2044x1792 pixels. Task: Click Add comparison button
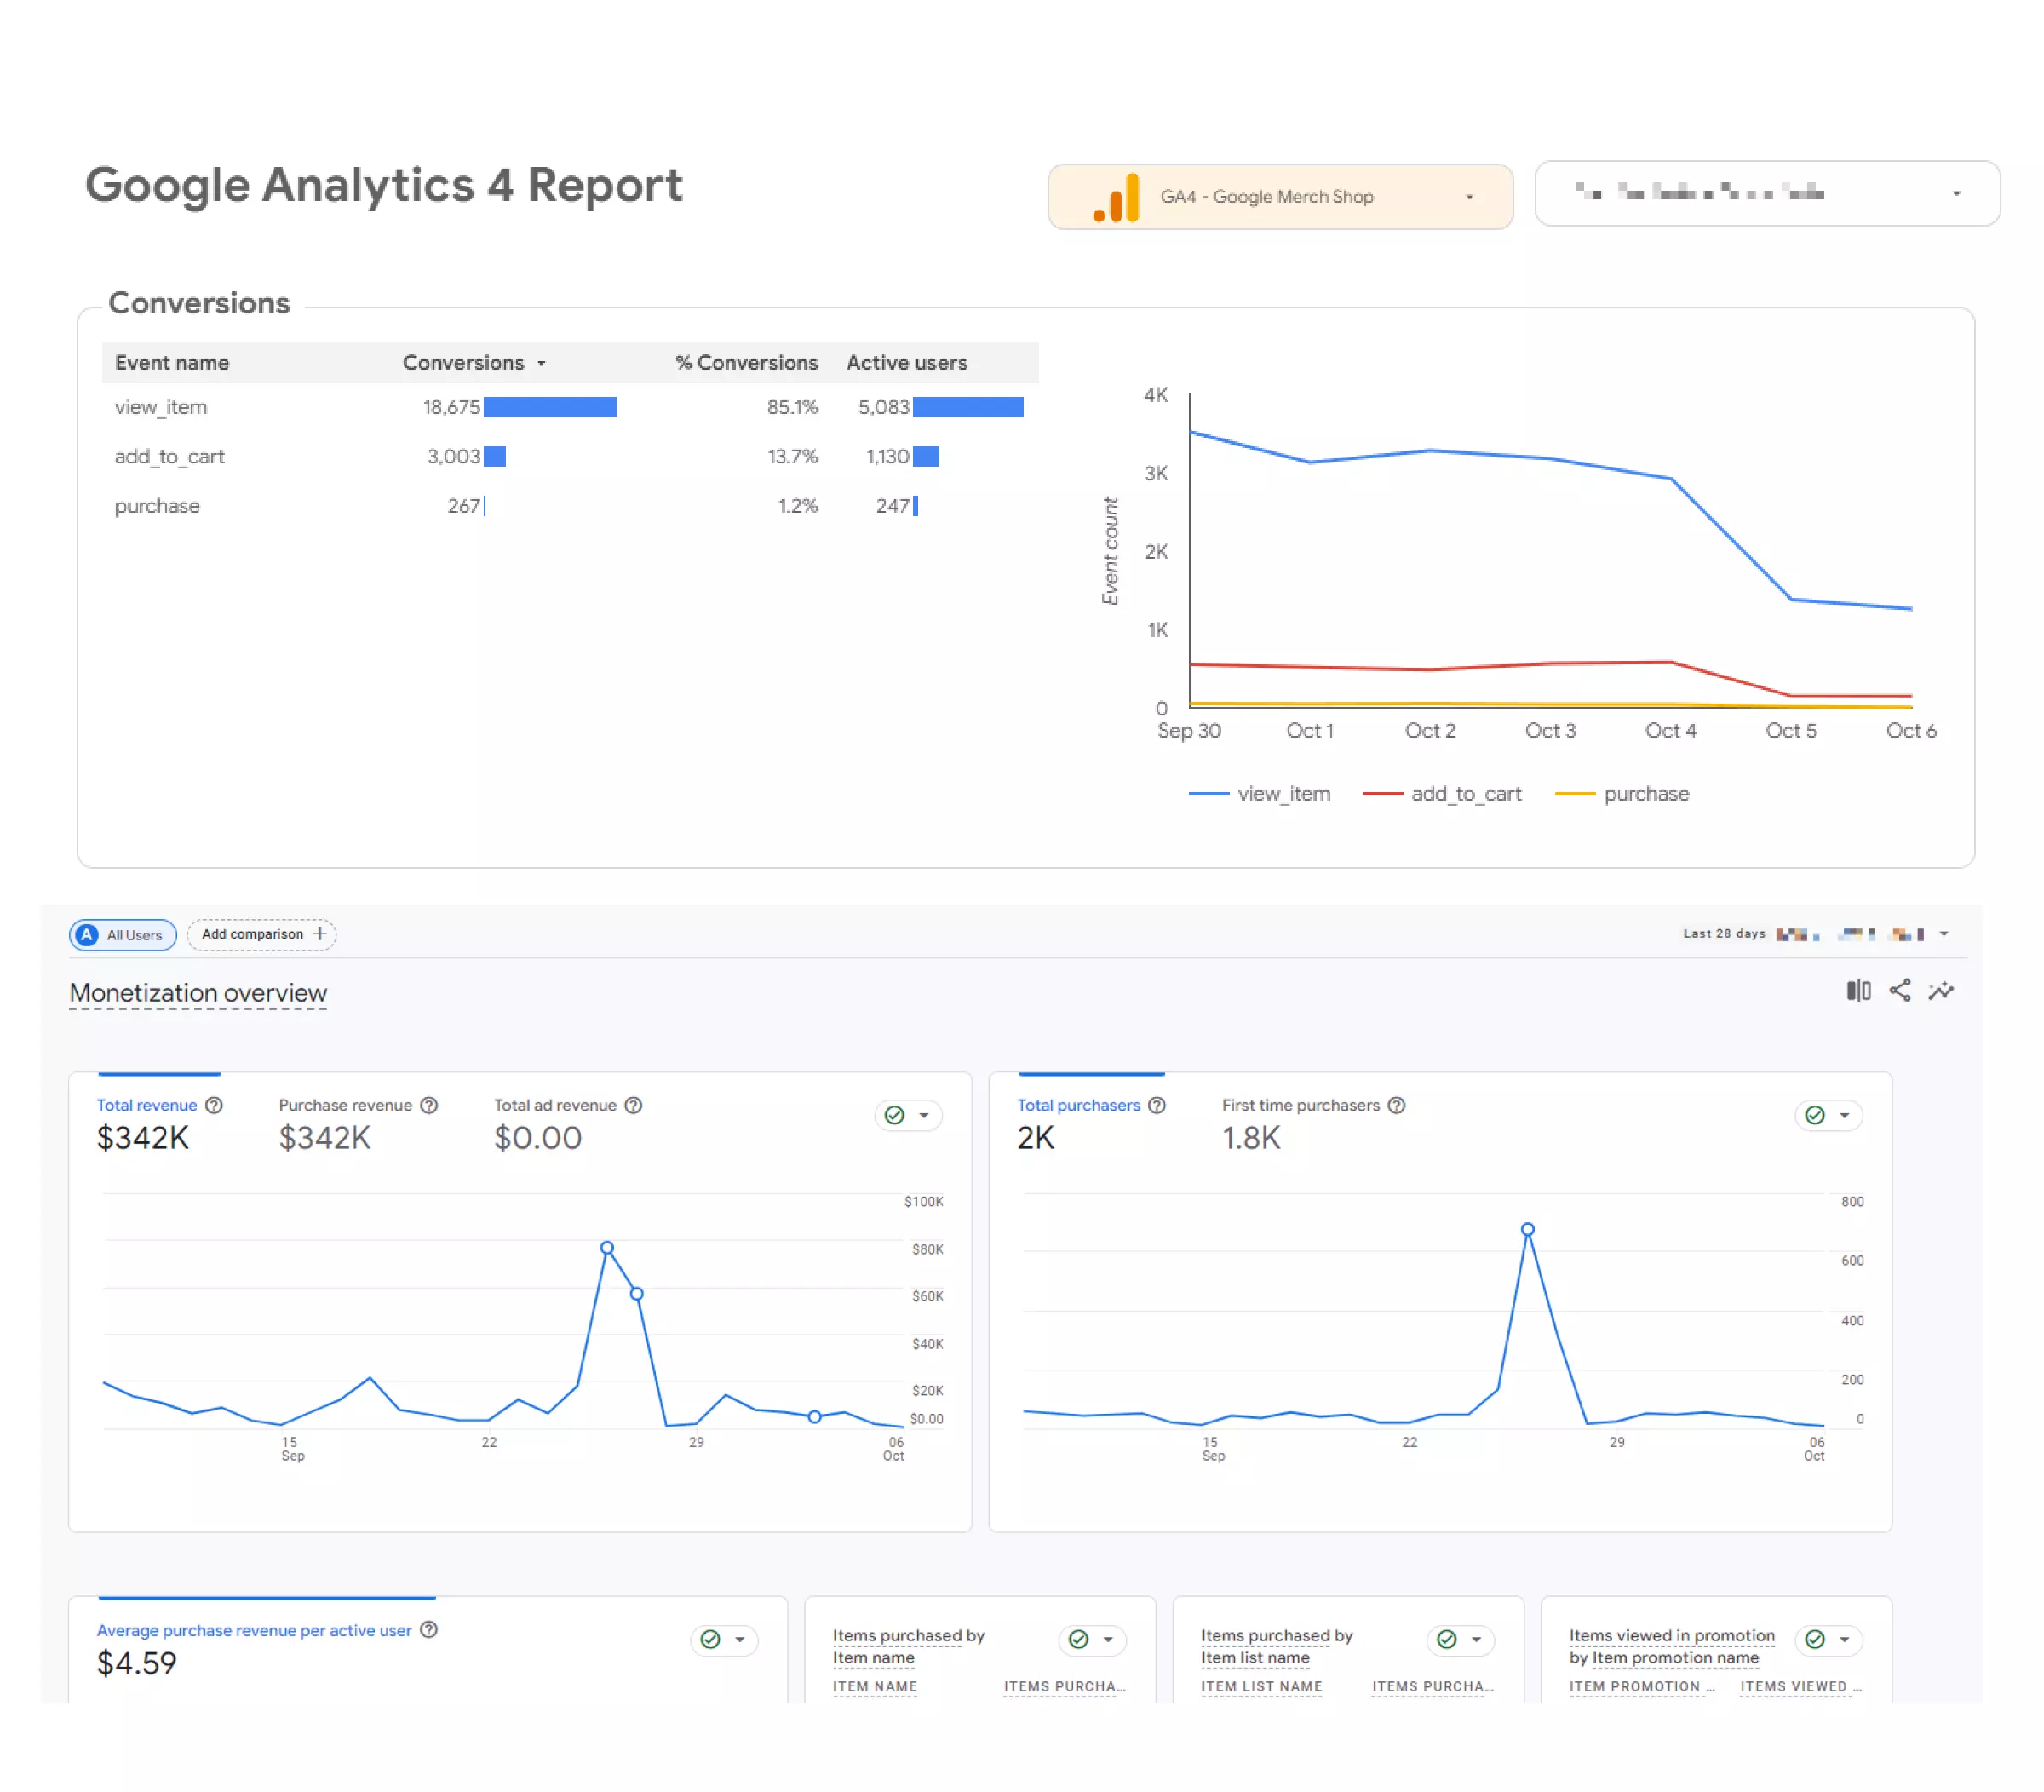261,934
